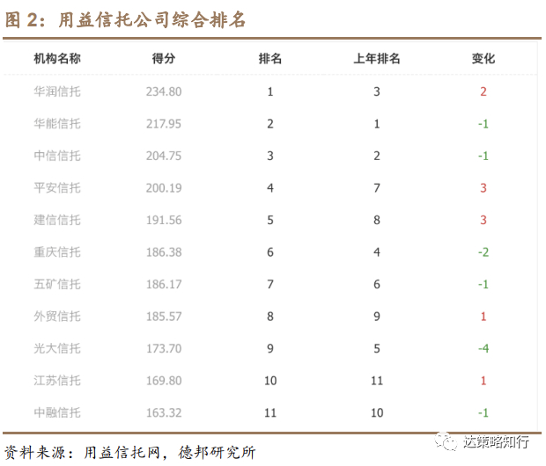Click current rank 11 for 中融信托
Screen dimensions: 546x466
[x=270, y=412]
